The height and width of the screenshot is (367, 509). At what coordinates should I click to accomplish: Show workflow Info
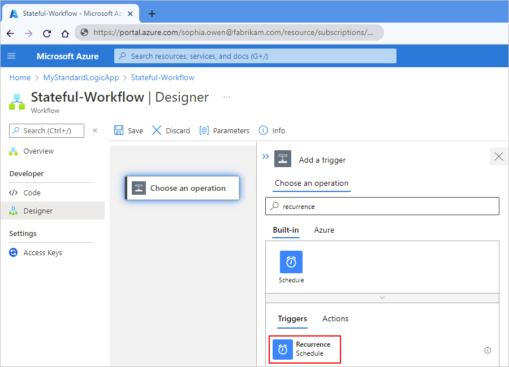click(272, 130)
